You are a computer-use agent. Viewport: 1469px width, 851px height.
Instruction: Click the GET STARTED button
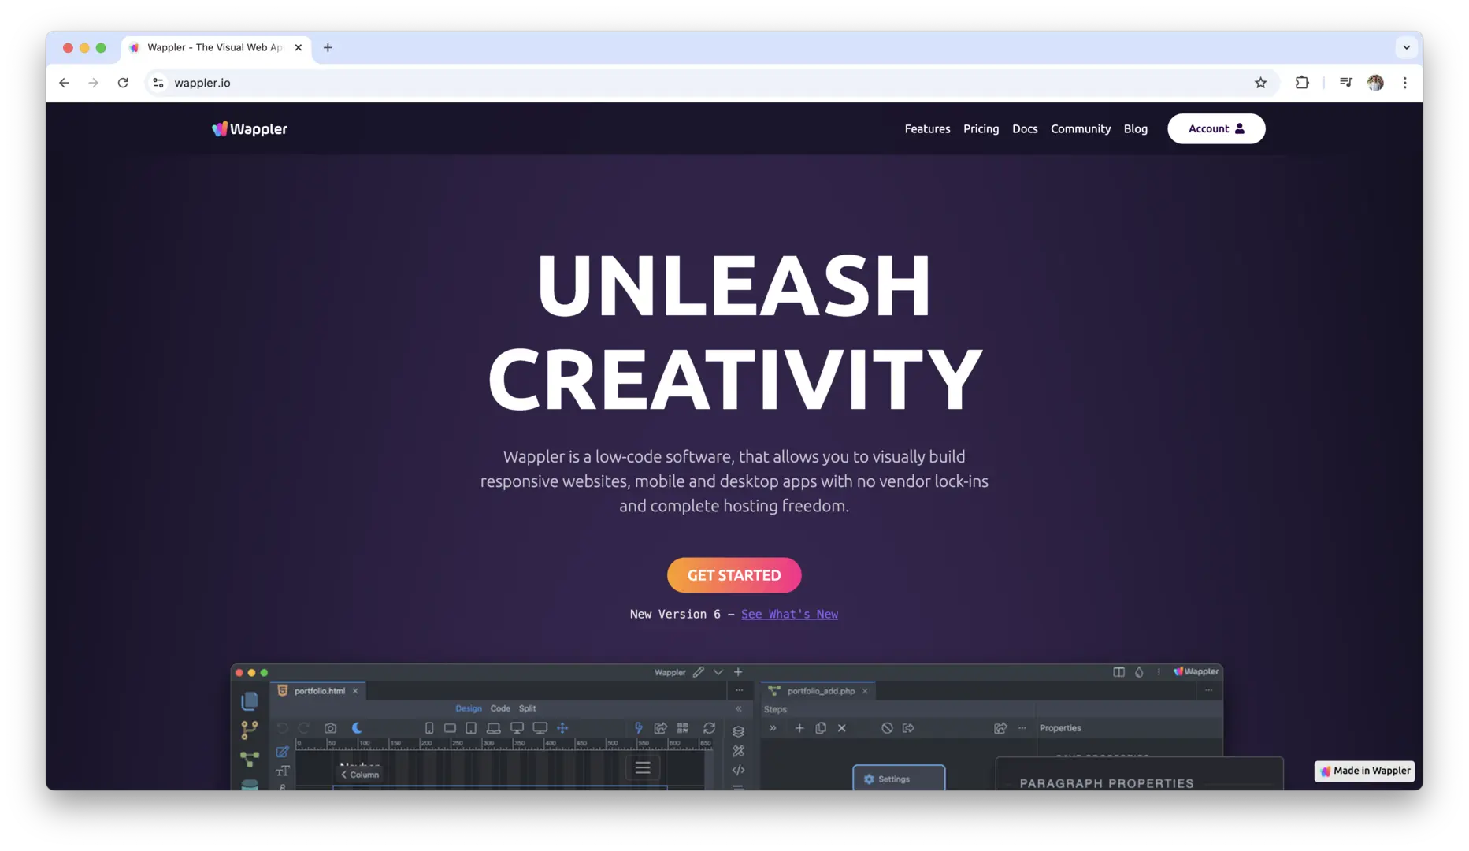point(734,575)
